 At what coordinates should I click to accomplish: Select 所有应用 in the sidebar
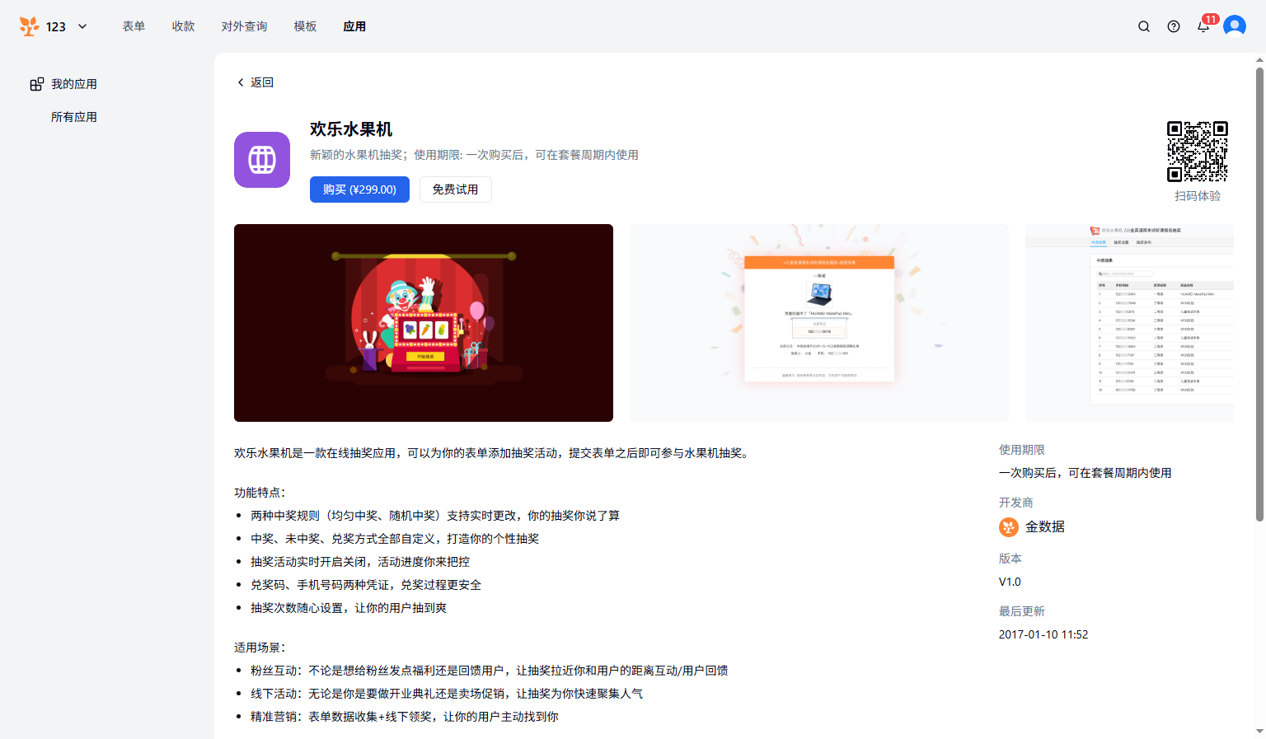[x=74, y=117]
